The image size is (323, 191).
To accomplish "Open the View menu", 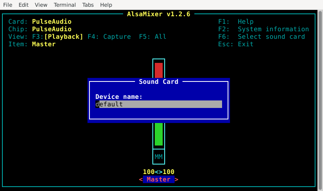I will pyautogui.click(x=41, y=5).
